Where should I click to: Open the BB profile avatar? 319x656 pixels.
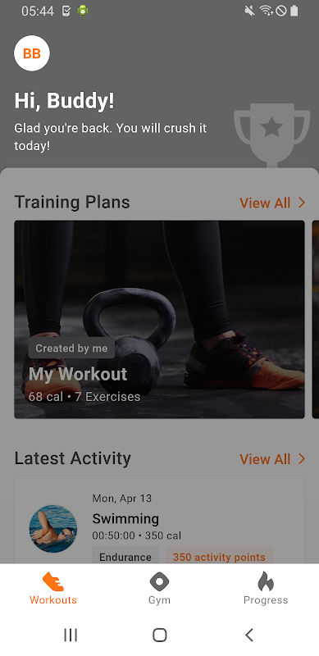tap(32, 53)
